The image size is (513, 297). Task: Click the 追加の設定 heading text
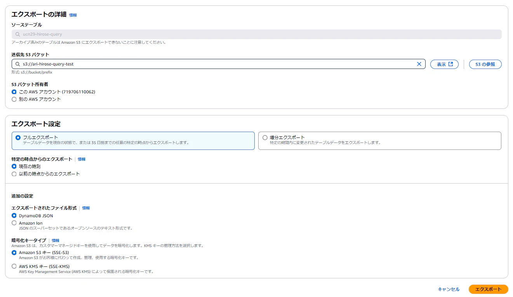(22, 196)
